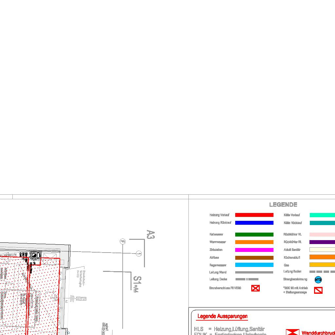Click the Legende Aussparungen heading
Viewport: 335px width, 335px height.
(222, 316)
